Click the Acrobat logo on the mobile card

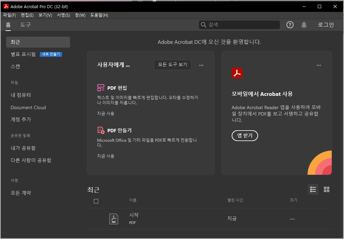coord(237,73)
